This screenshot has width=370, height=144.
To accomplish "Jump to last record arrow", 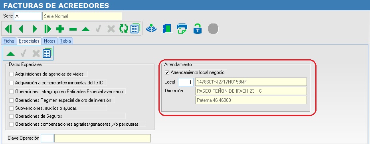I will click(x=47, y=29).
